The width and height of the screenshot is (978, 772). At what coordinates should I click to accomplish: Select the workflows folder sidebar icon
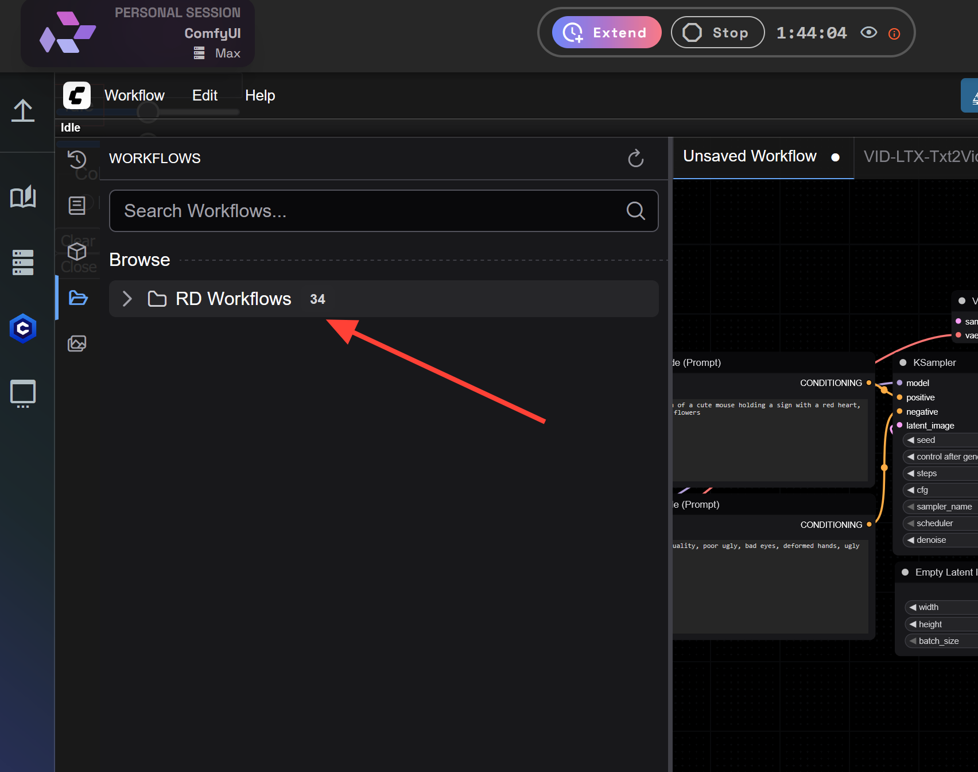77,298
